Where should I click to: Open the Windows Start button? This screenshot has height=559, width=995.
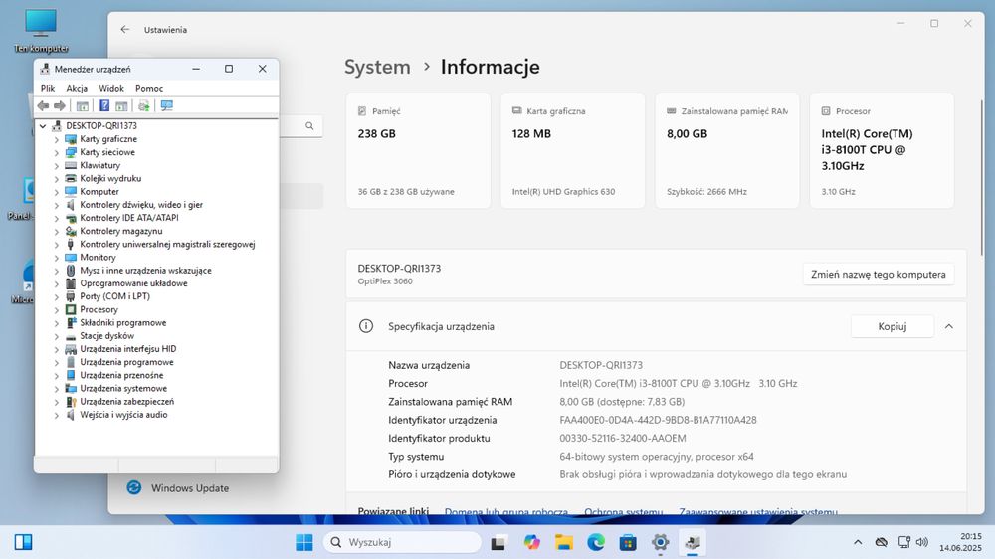[303, 542]
